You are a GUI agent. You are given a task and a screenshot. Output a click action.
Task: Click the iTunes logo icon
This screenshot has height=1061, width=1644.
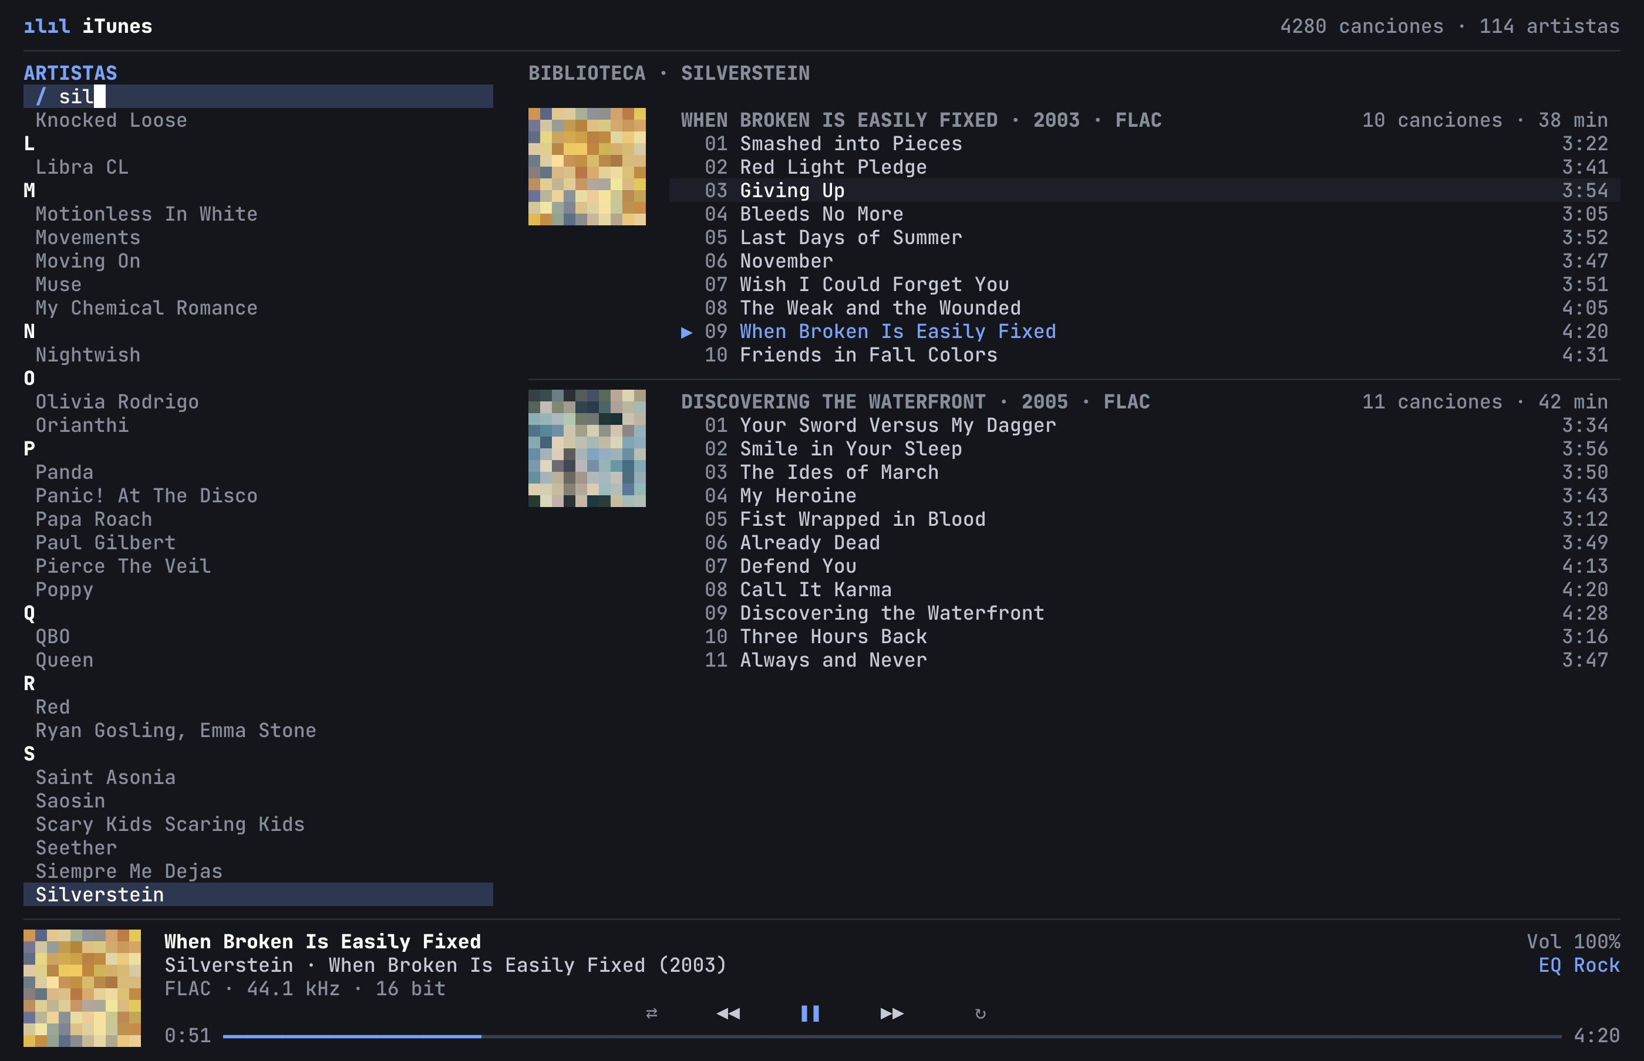coord(47,26)
